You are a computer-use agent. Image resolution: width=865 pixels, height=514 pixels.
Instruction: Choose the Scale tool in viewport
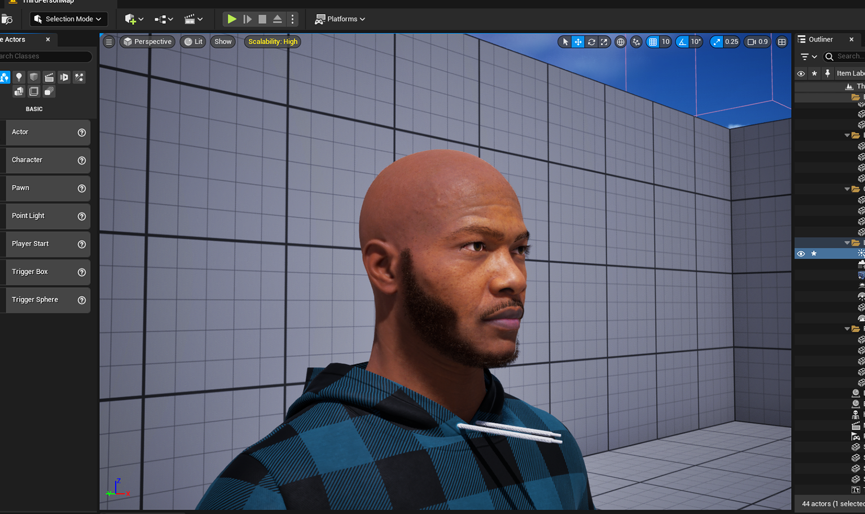tap(604, 42)
